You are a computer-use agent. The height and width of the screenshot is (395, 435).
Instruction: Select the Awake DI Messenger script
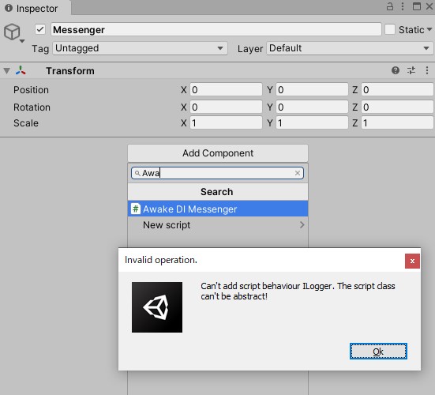[218, 209]
